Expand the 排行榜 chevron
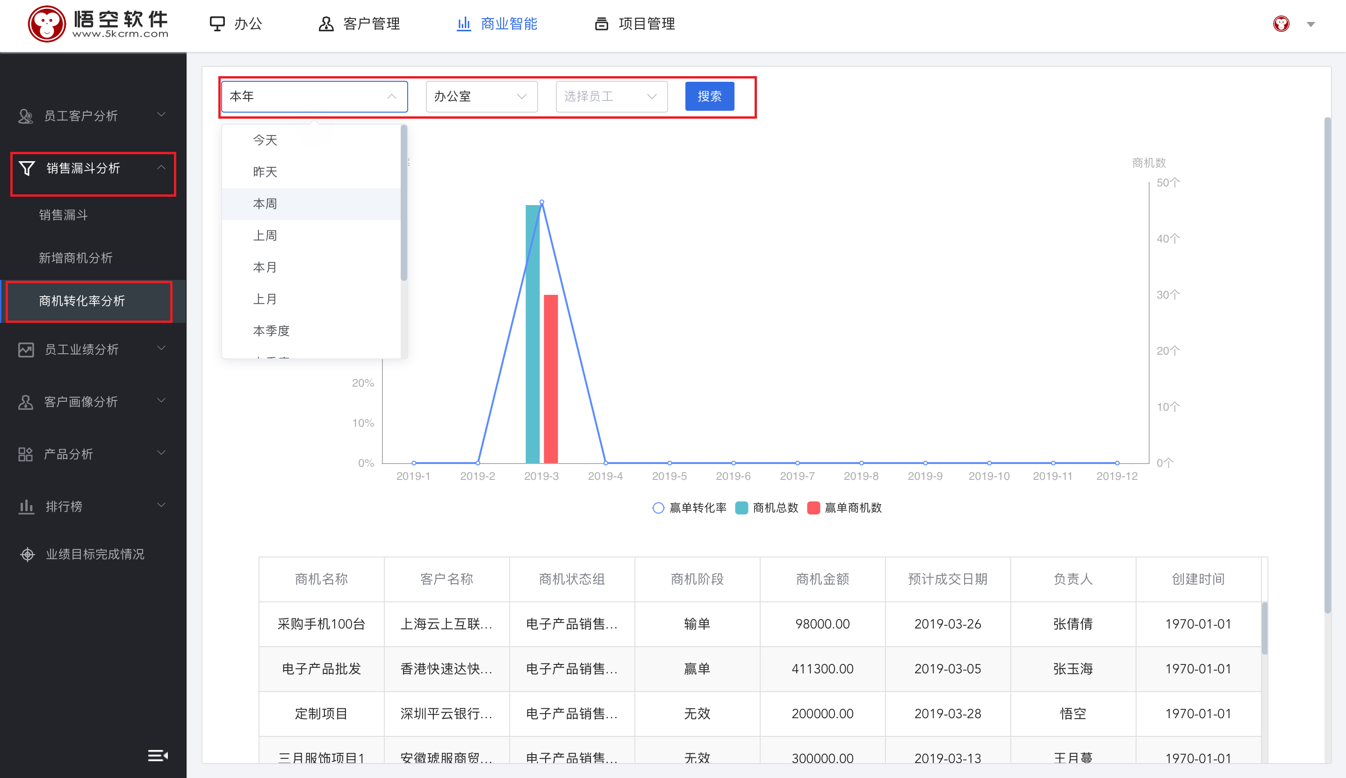 (161, 505)
